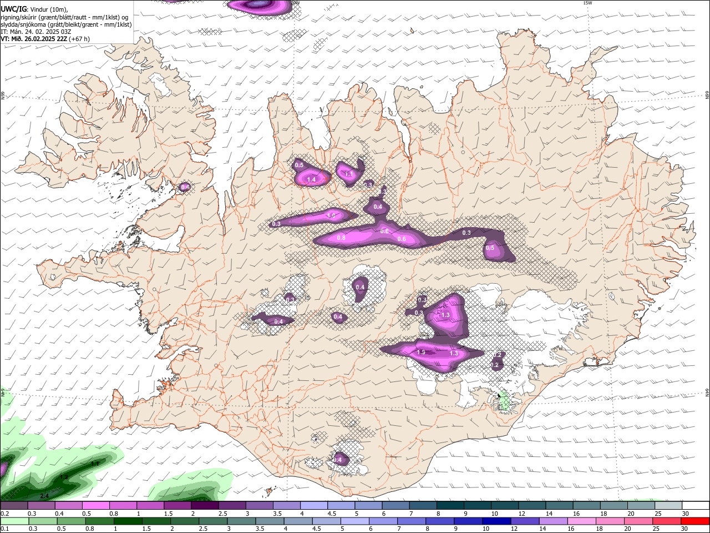Select the darkest green 1 rain-scale swatch
This screenshot has height=533, width=710.
click(128, 521)
